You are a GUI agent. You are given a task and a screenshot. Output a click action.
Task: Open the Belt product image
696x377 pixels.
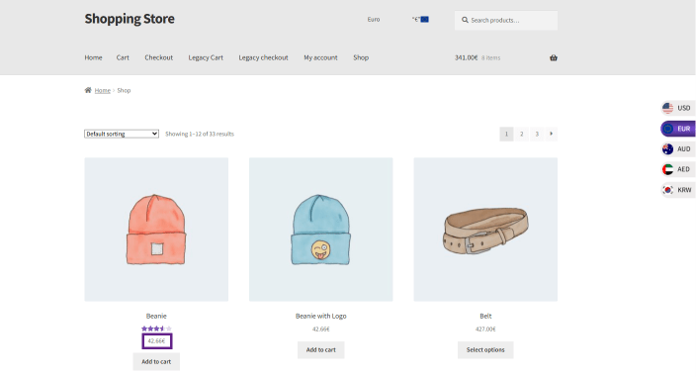485,230
